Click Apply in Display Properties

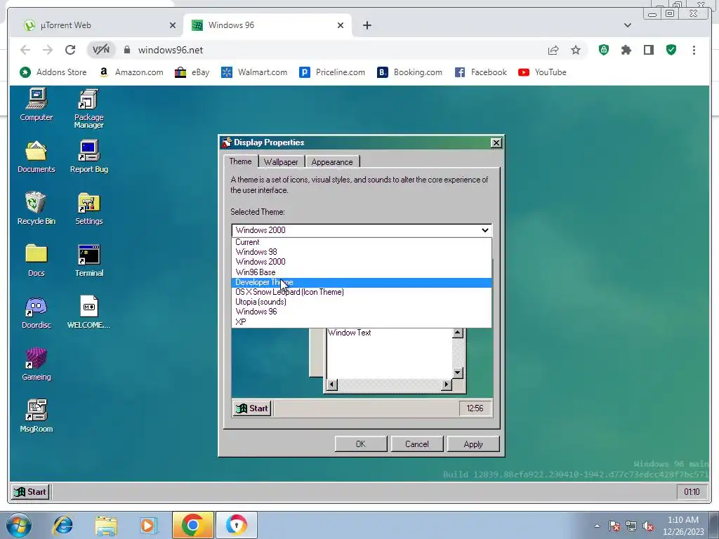473,444
